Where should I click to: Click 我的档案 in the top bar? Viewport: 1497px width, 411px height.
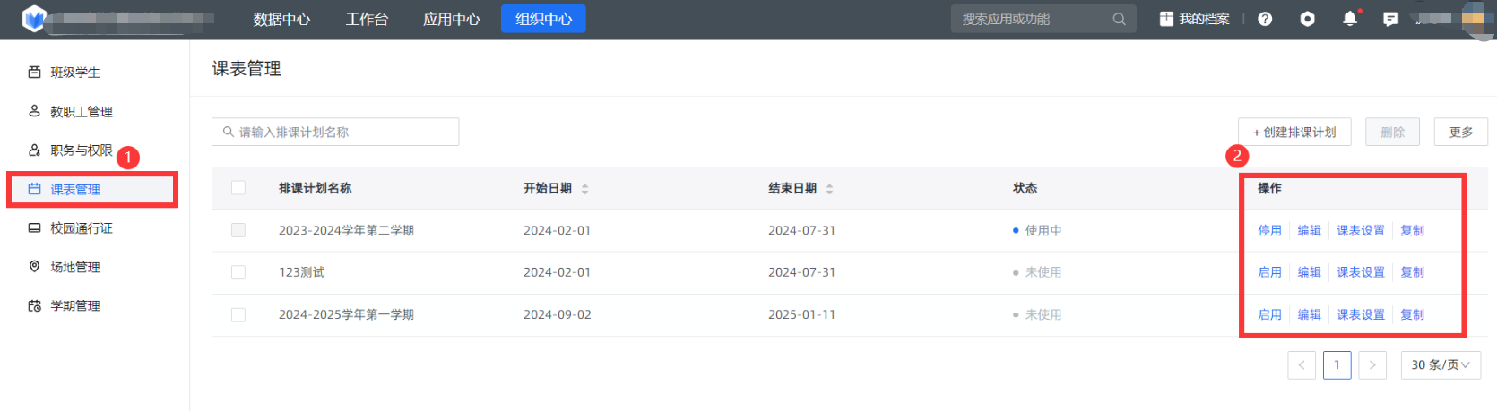(x=1204, y=19)
